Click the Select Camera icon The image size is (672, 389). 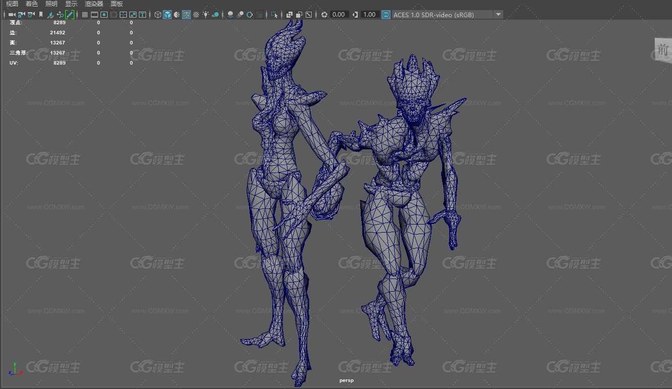point(12,15)
